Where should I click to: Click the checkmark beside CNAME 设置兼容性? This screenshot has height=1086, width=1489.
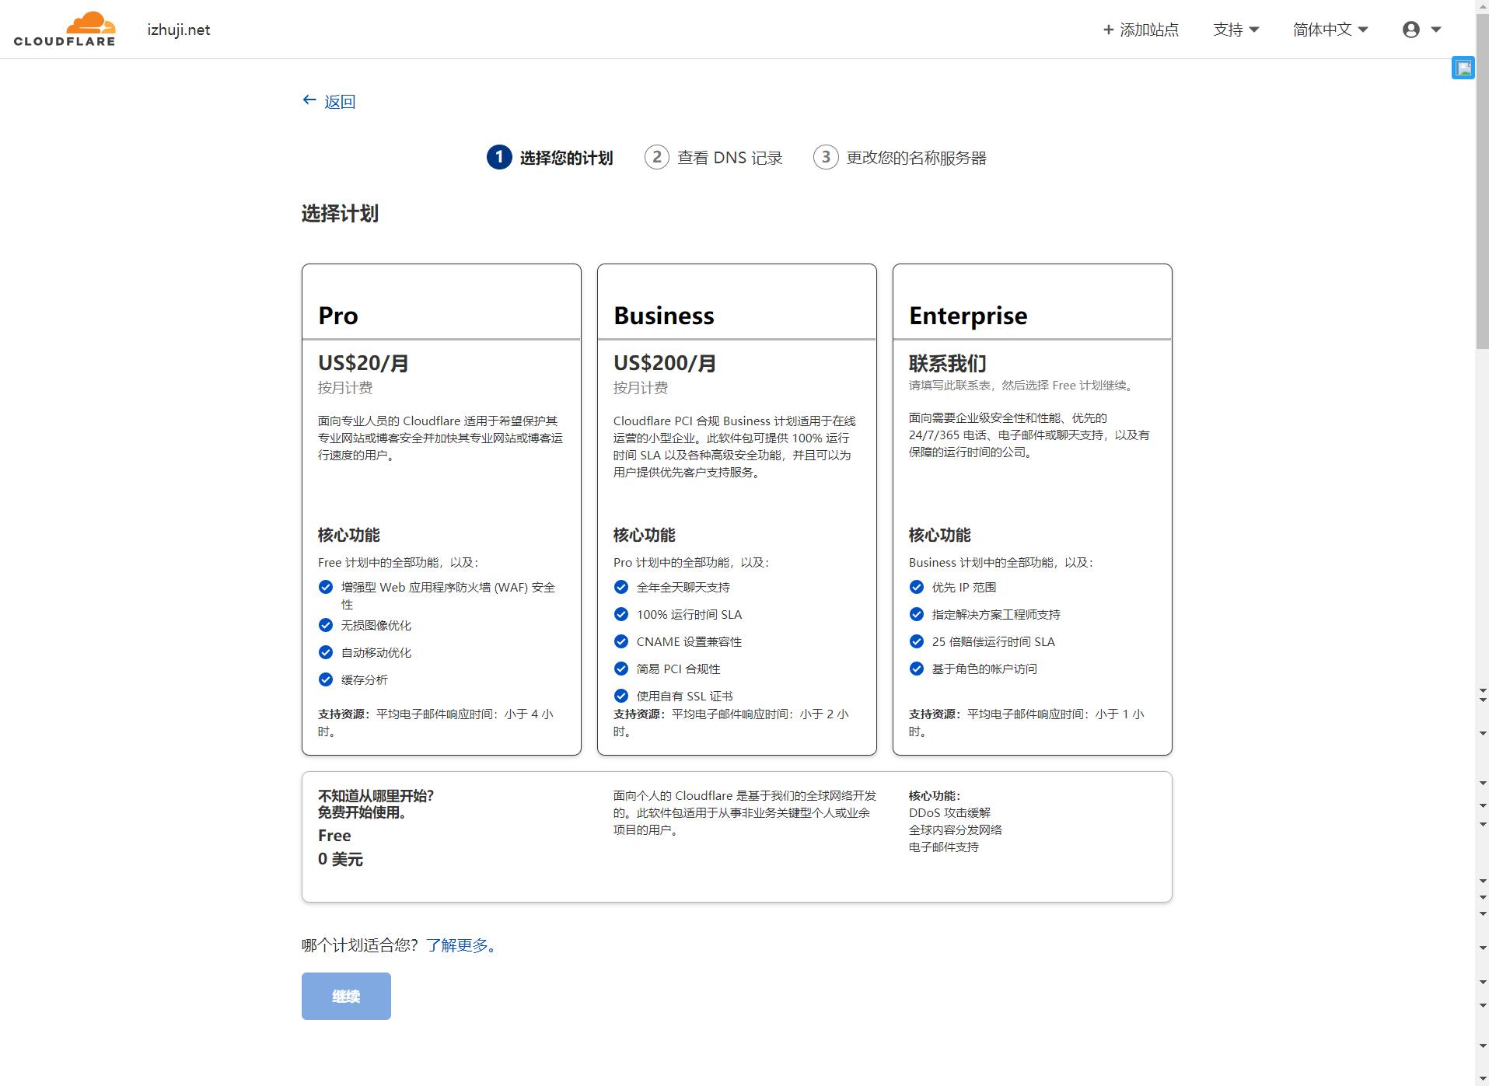click(621, 641)
